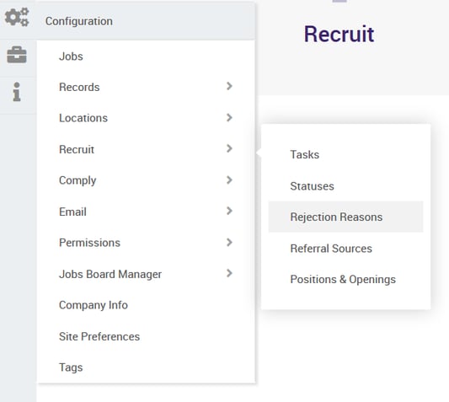Click the info sidebar icon
Screen dimensions: 449x402
[17, 92]
